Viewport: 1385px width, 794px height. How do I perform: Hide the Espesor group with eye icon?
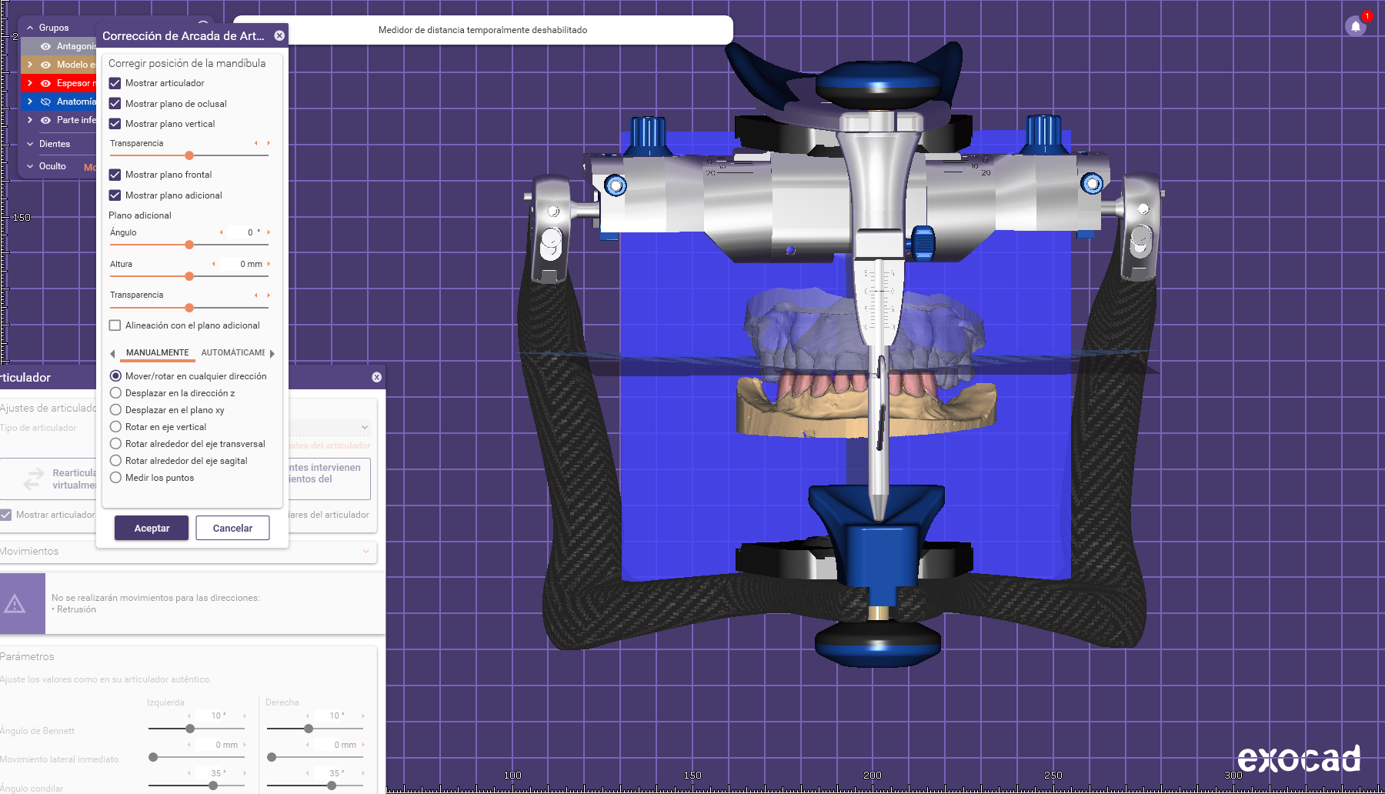pos(45,83)
